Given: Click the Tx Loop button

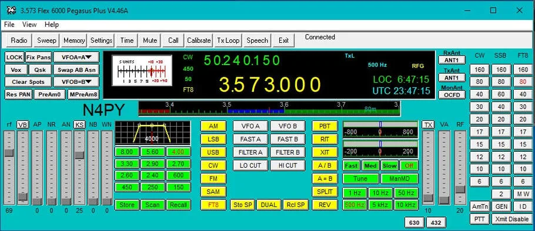Looking at the screenshot, I should tap(228, 40).
